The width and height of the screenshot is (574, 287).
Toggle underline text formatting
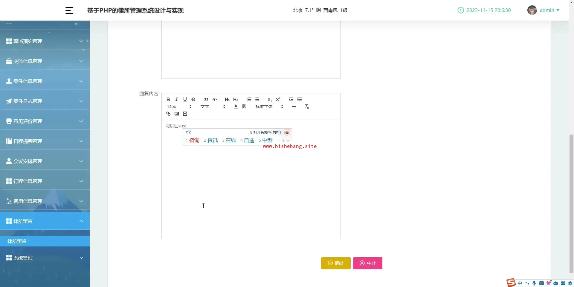pyautogui.click(x=185, y=99)
